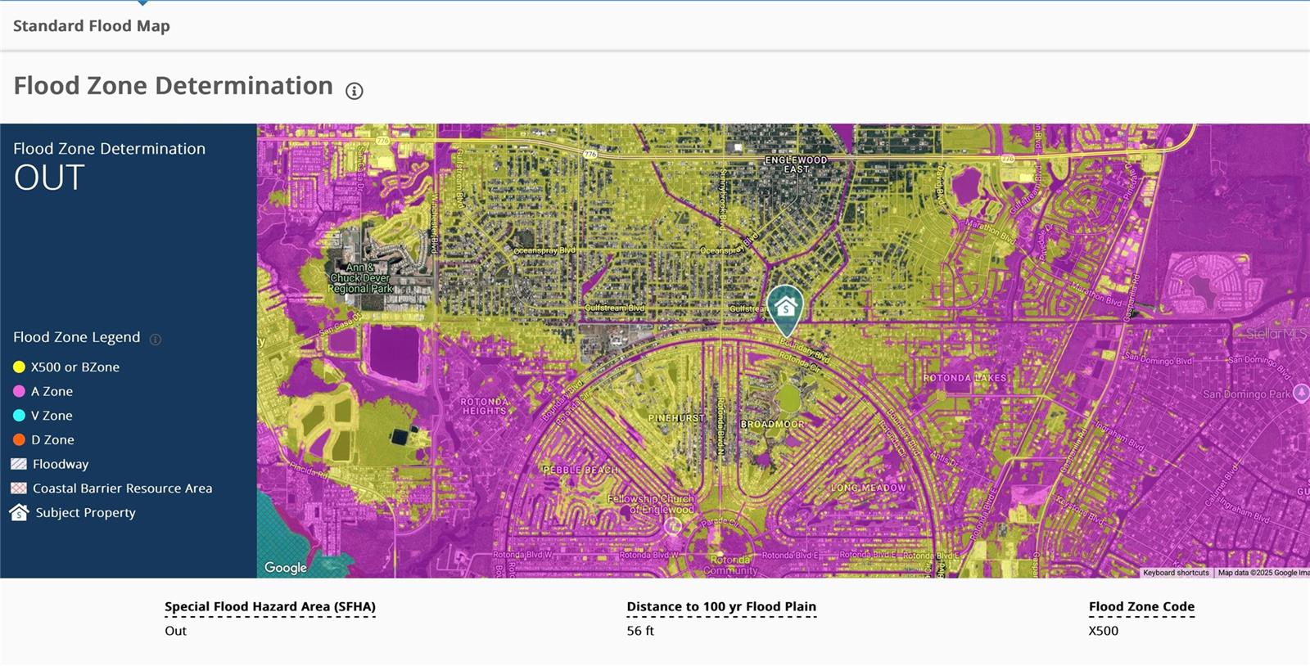Open the Standard Flood Map tab
The width and height of the screenshot is (1310, 666).
click(92, 26)
